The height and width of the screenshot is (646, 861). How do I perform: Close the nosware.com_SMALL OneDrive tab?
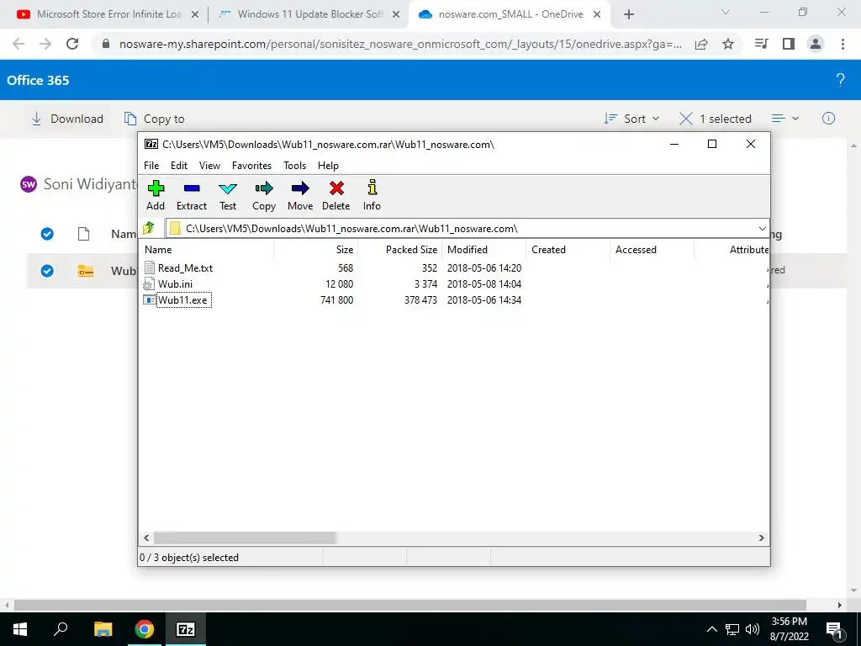597,15
